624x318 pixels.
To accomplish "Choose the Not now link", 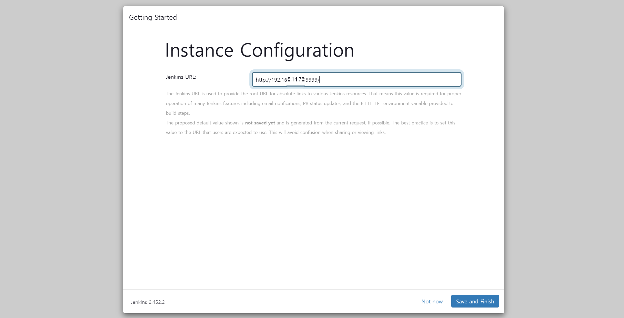I will click(x=432, y=301).
